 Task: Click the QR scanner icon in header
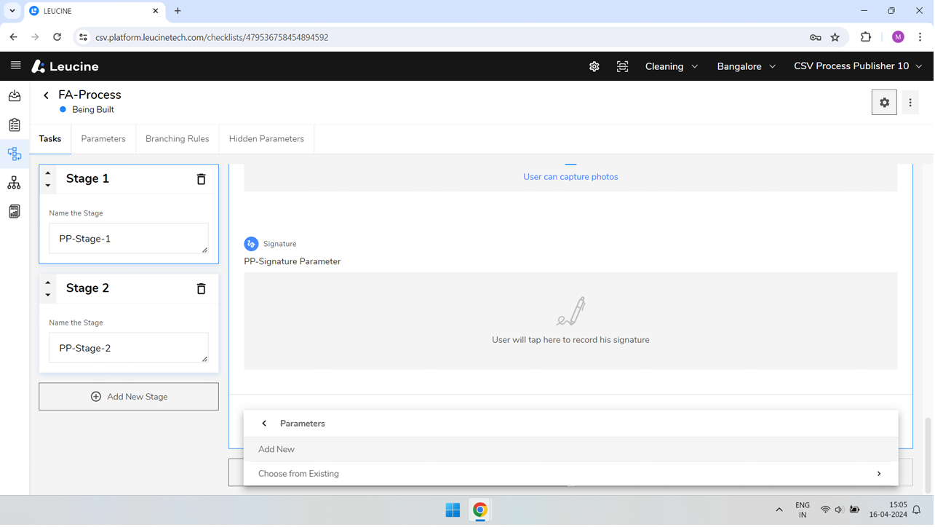622,66
